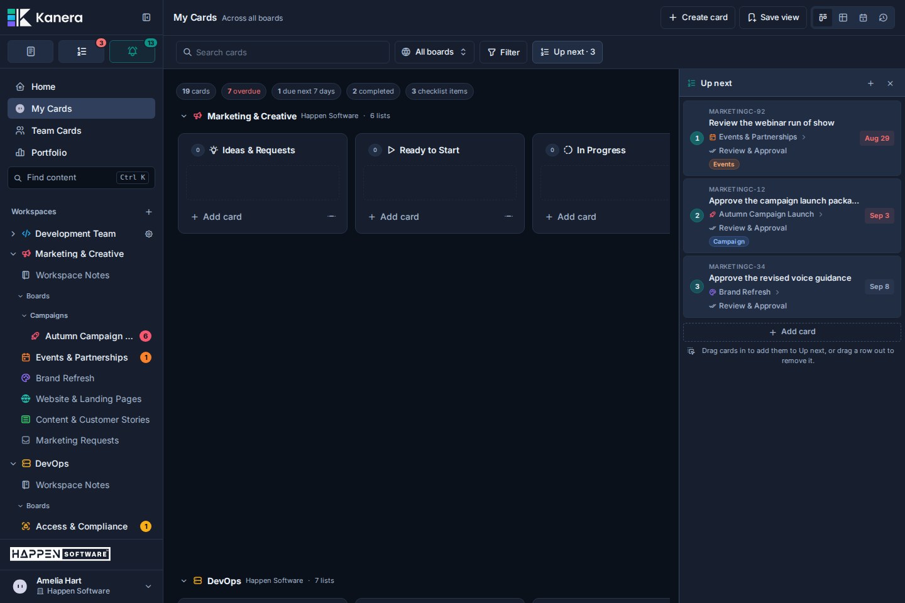The image size is (905, 603).
Task: Toggle the 2 completed filter chip
Action: pos(373,91)
